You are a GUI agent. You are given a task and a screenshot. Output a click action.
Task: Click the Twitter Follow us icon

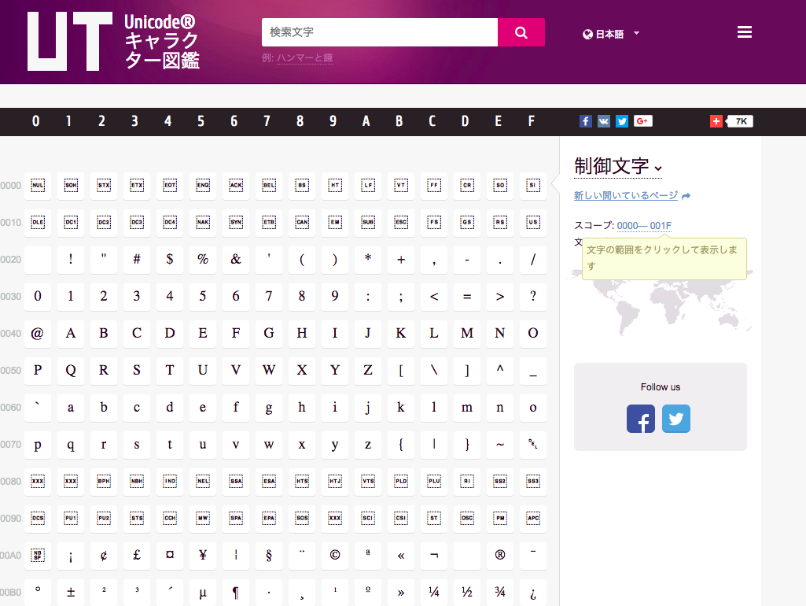[x=675, y=419]
